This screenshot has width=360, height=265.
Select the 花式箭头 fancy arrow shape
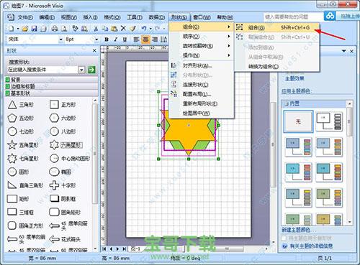click(x=65, y=239)
